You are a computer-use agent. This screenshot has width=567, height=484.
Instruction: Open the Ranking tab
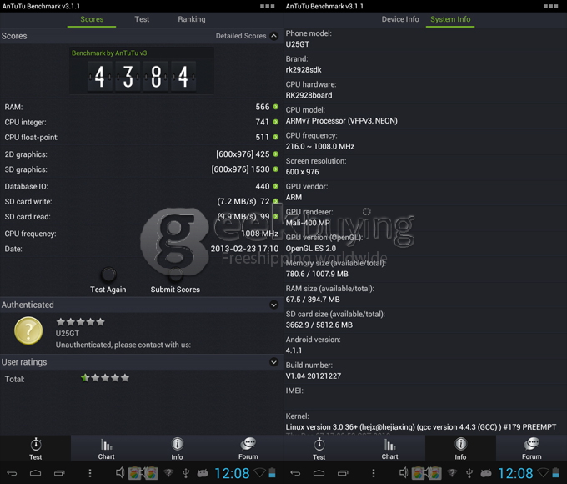pyautogui.click(x=191, y=19)
